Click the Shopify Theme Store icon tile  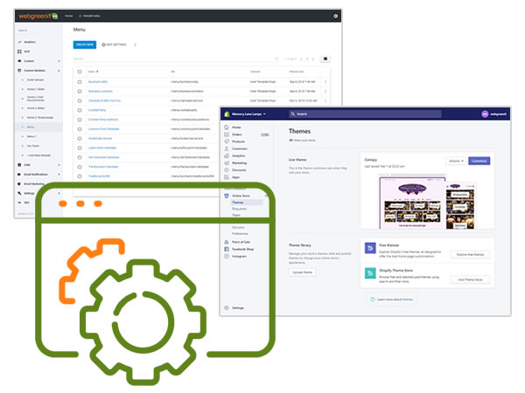pyautogui.click(x=370, y=273)
